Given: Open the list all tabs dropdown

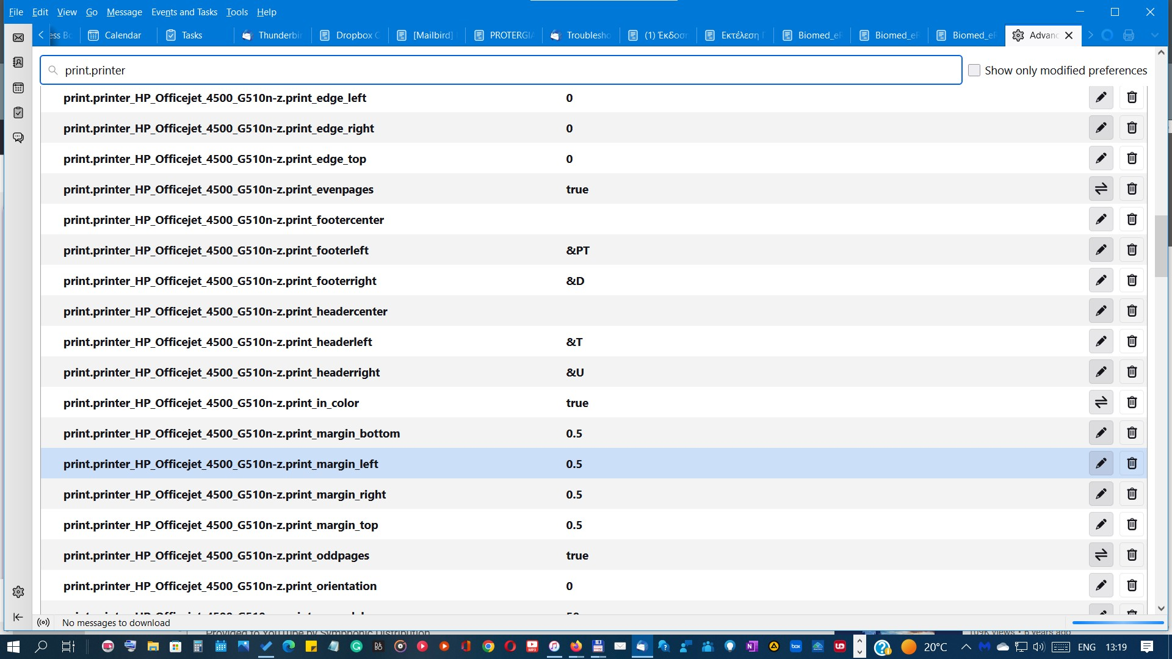Looking at the screenshot, I should [1154, 35].
